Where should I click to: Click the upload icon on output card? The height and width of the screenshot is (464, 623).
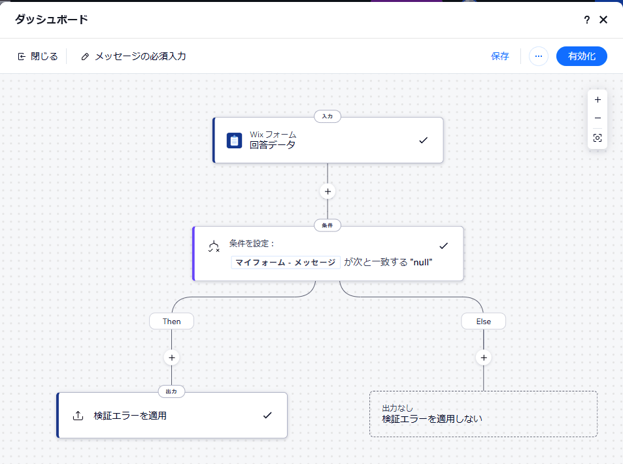click(x=78, y=416)
